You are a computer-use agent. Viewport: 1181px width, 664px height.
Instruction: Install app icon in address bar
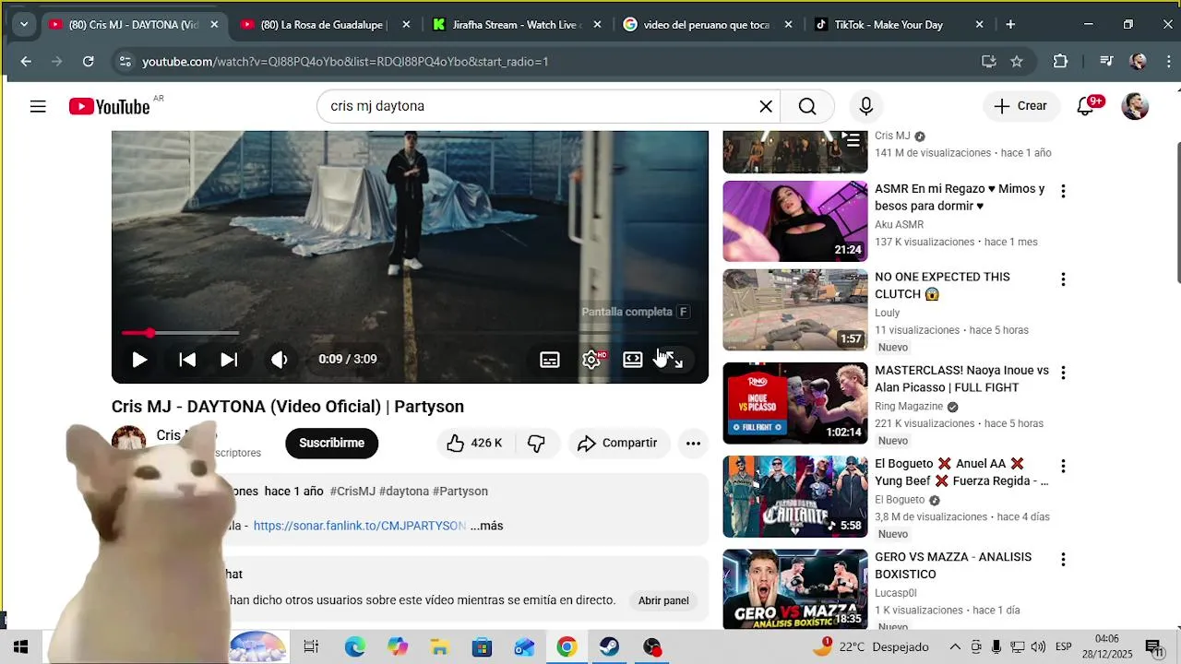pos(988,62)
